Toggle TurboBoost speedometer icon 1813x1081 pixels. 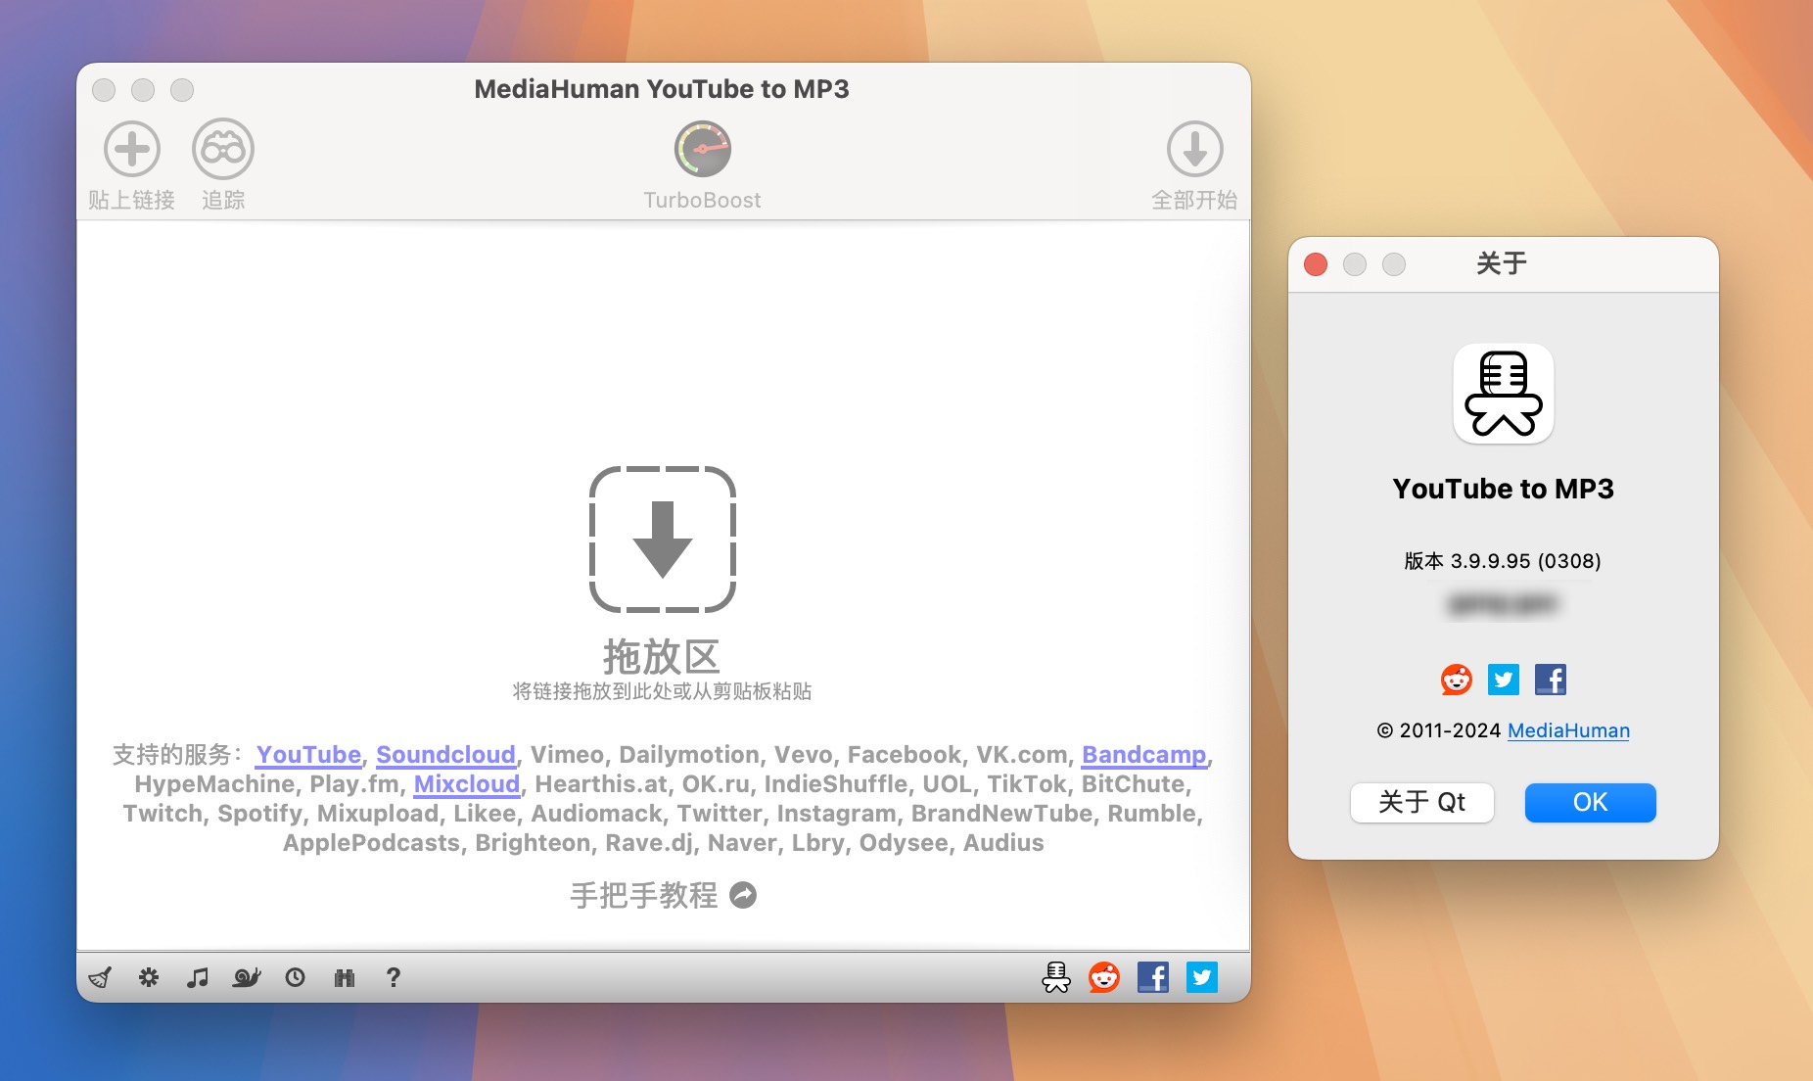point(702,149)
